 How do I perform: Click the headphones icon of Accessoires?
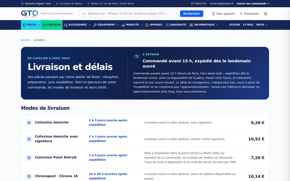66,25
